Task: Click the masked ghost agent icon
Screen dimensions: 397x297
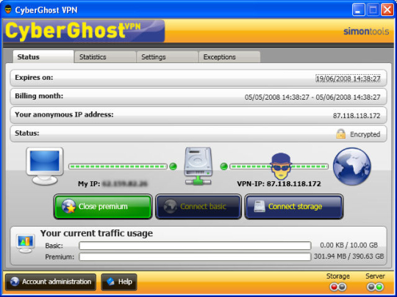Action: pyautogui.click(x=281, y=166)
